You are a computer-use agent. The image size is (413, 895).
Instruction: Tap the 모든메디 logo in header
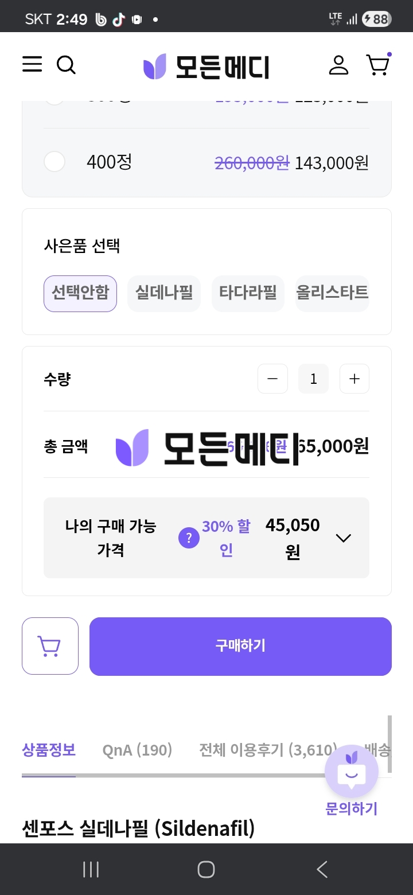[206, 67]
